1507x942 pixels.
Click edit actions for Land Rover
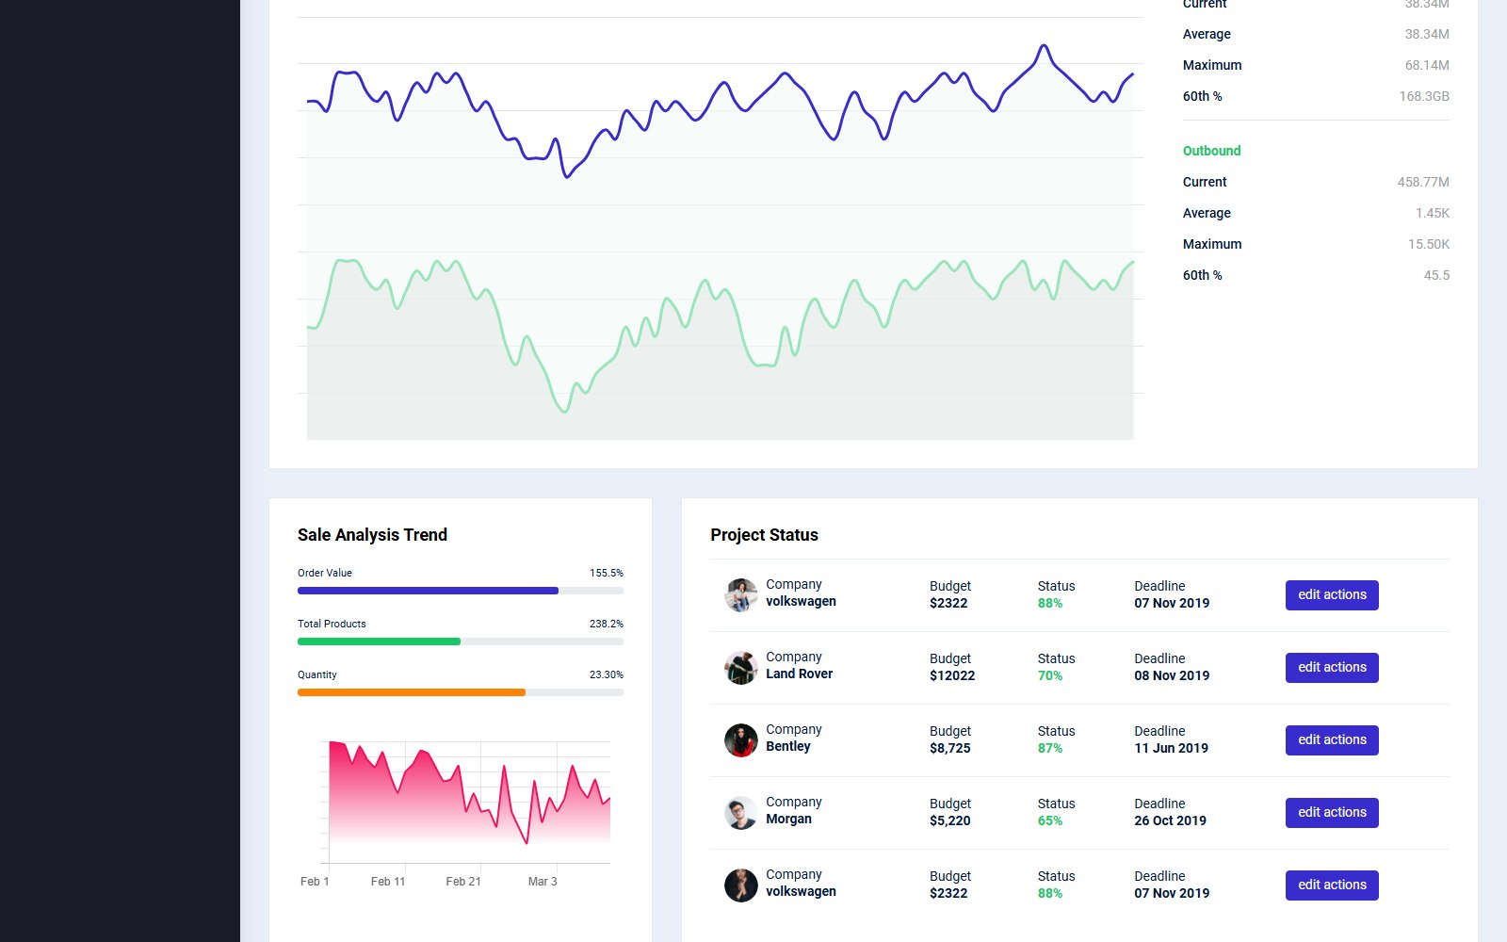[1332, 668]
